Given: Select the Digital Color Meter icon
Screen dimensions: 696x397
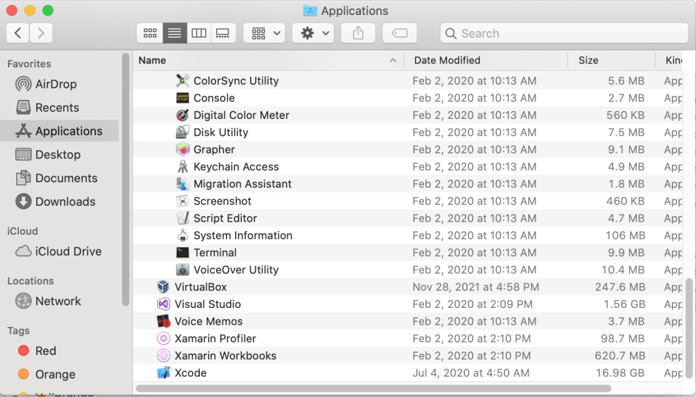Looking at the screenshot, I should (x=182, y=115).
